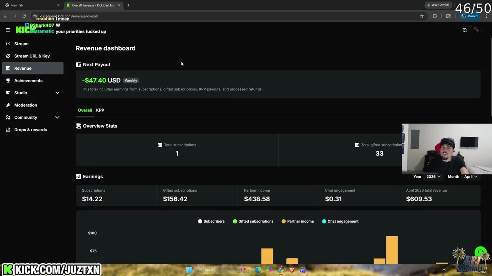
Task: Switch to the Overall tab
Action: tap(85, 110)
